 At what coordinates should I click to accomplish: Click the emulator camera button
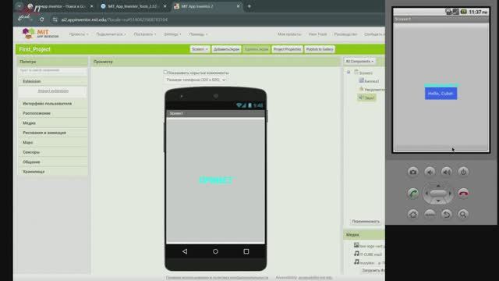pos(412,172)
